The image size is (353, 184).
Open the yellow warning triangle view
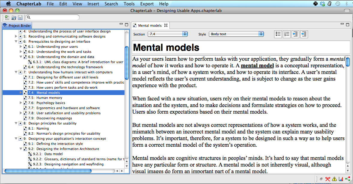[x=334, y=179]
